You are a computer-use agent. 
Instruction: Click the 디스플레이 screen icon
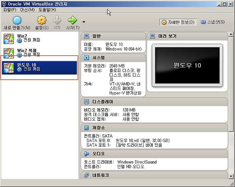tap(86, 102)
